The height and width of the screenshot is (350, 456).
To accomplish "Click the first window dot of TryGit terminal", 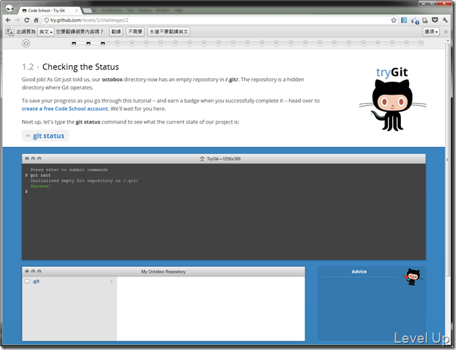I will point(27,158).
